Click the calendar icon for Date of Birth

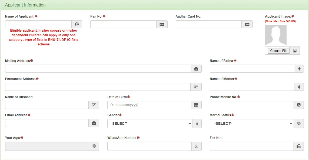pyautogui.click(x=196, y=105)
